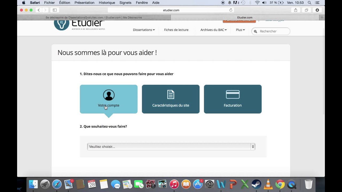Add a new Safari tab

322,18
